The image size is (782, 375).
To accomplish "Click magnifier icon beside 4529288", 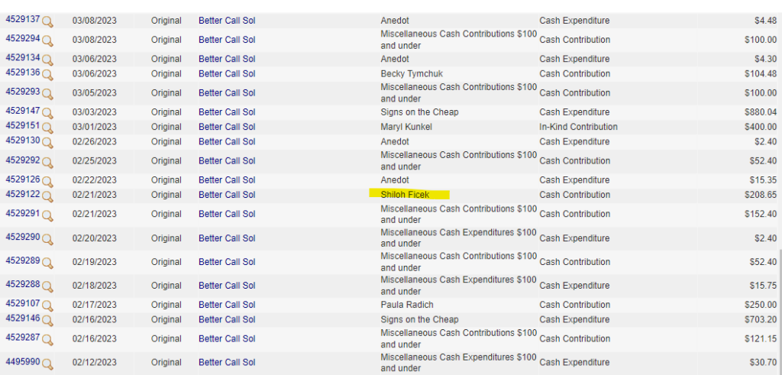I will pyautogui.click(x=48, y=286).
